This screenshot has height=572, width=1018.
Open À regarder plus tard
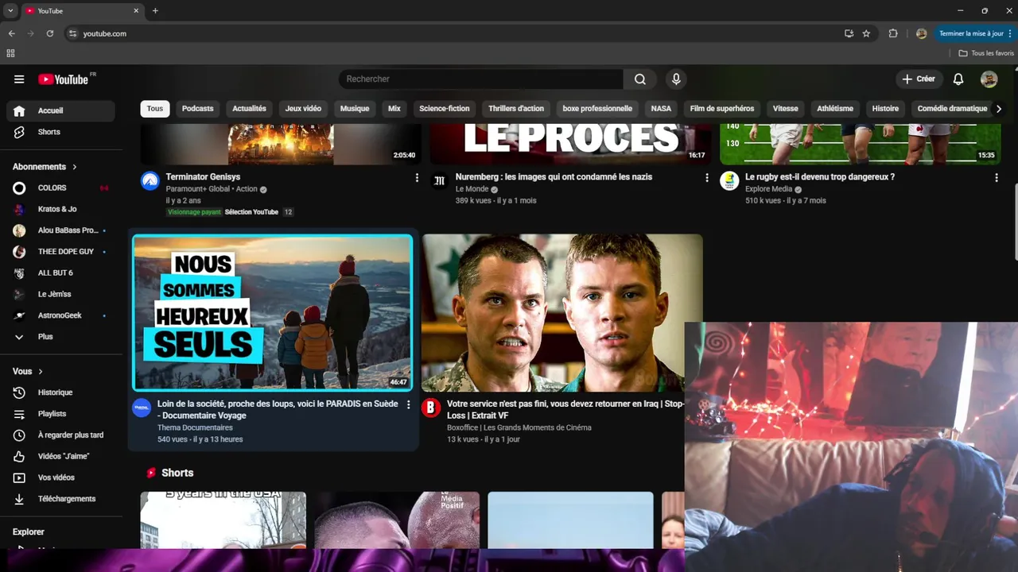[x=60, y=435]
